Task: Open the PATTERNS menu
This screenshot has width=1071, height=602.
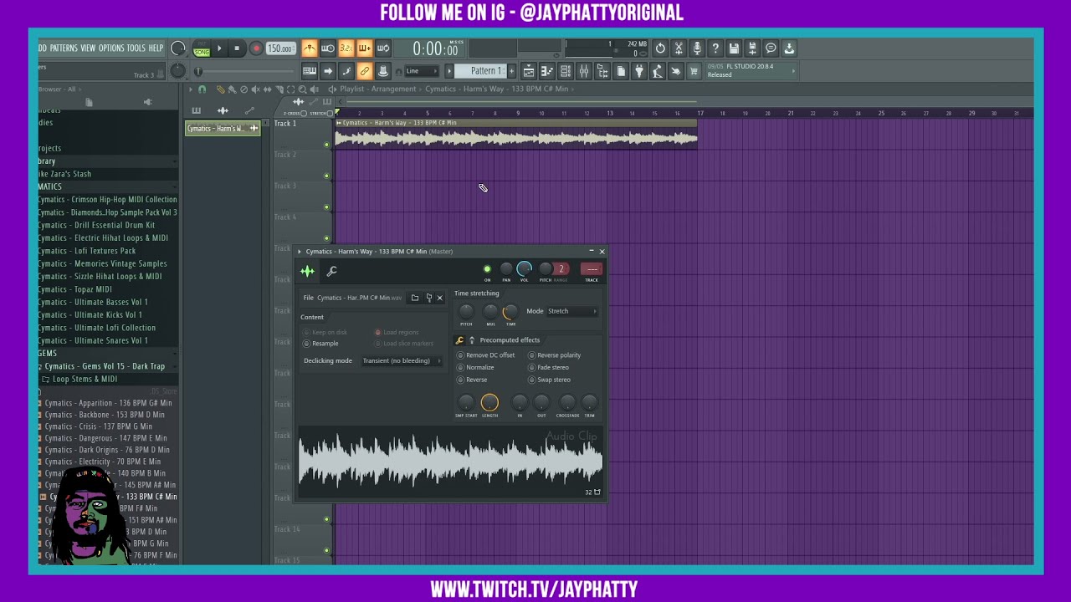Action: pyautogui.click(x=64, y=48)
